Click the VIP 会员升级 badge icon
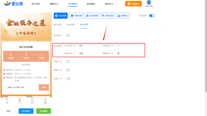The height and width of the screenshot is (116, 207). point(149,3)
